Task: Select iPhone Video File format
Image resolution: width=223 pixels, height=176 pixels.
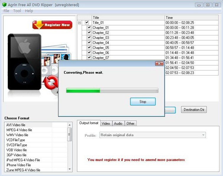Action: point(36,165)
